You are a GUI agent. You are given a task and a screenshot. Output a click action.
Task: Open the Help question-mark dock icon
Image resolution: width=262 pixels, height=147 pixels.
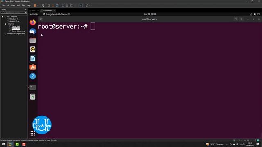click(33, 76)
